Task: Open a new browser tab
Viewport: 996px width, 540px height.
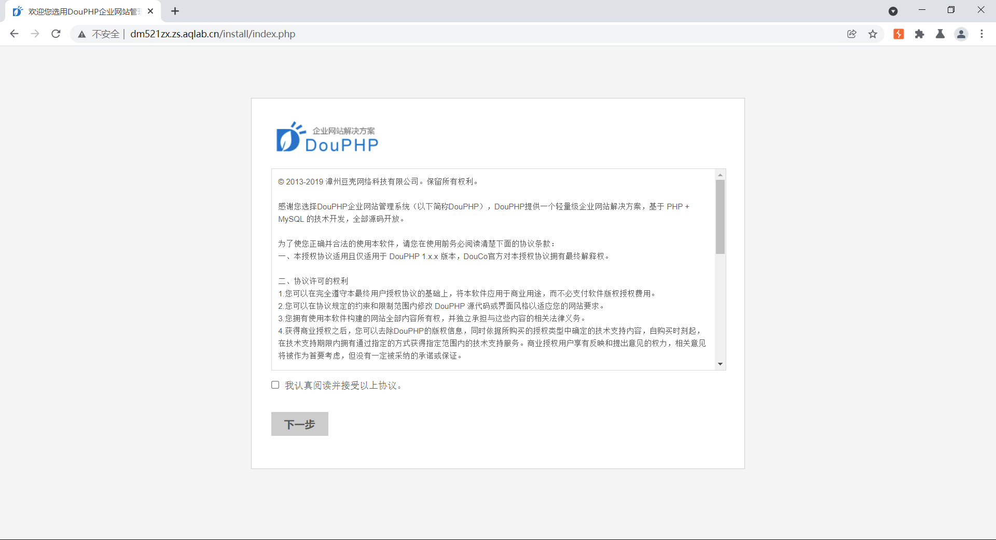Action: (175, 11)
